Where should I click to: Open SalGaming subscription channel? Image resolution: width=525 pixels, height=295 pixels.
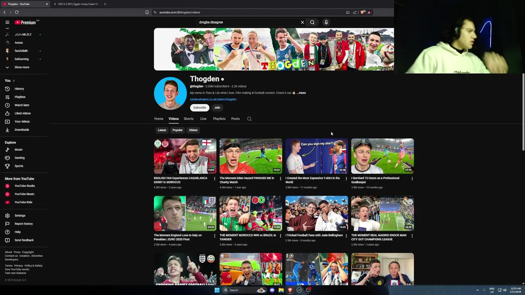tap(21, 59)
